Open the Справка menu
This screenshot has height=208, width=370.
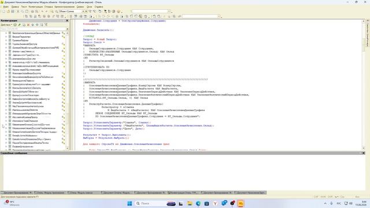tap(99, 7)
